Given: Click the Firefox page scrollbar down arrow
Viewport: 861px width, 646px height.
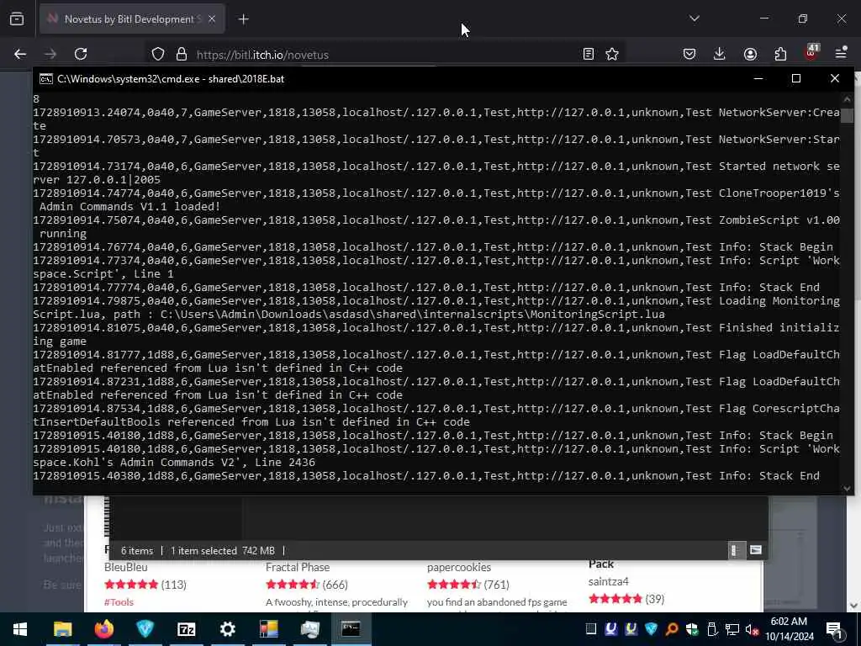Looking at the screenshot, I should 854,606.
